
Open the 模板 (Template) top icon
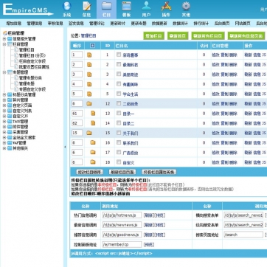click(x=126, y=9)
